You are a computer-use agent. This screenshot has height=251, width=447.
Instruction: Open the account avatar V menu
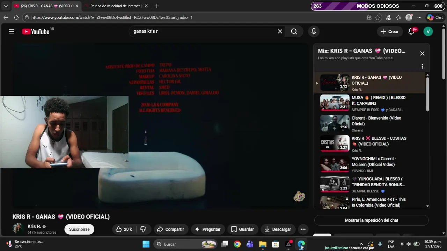[x=428, y=31]
